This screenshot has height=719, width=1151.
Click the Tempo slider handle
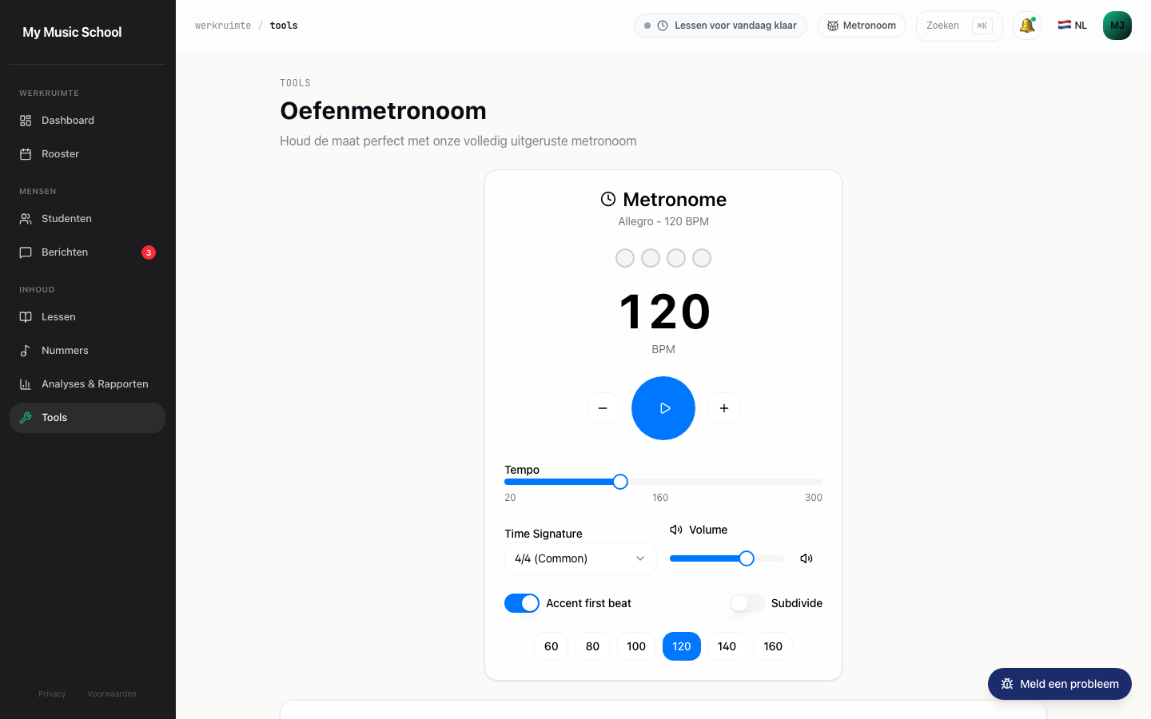(x=620, y=482)
